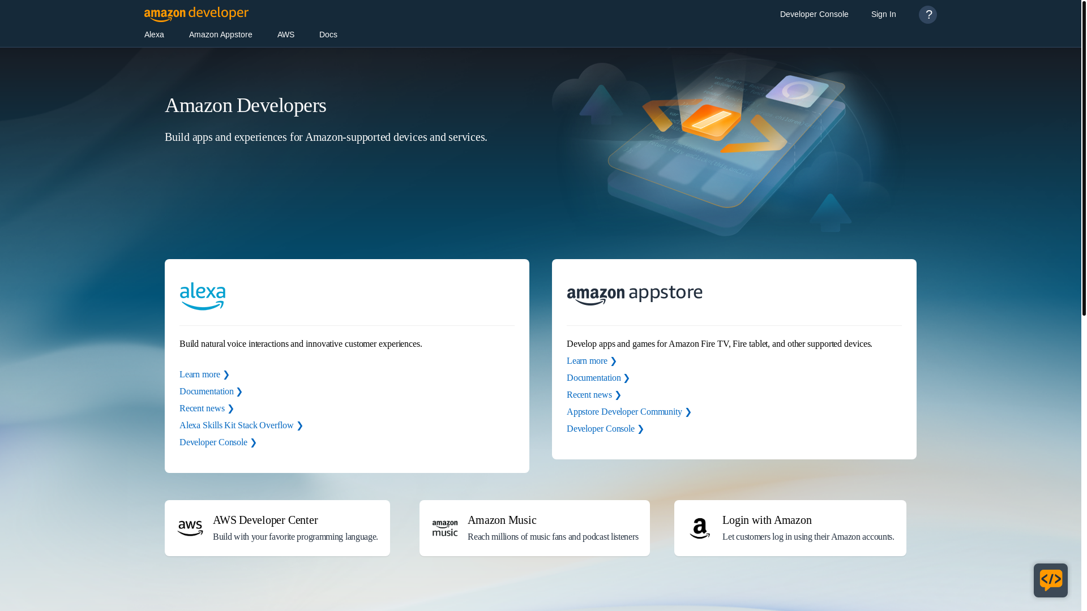Click 'Build apps and experiences' subtitle text
Screen dimensions: 1087x611
coord(326,137)
